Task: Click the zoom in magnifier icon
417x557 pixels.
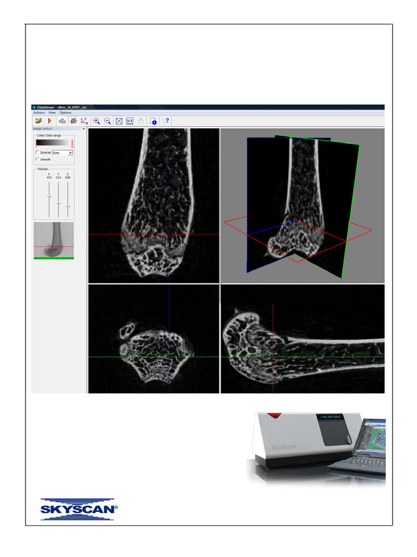Action: [x=97, y=121]
